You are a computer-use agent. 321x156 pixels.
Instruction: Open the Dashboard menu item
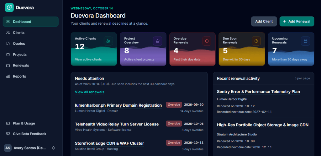(31, 22)
